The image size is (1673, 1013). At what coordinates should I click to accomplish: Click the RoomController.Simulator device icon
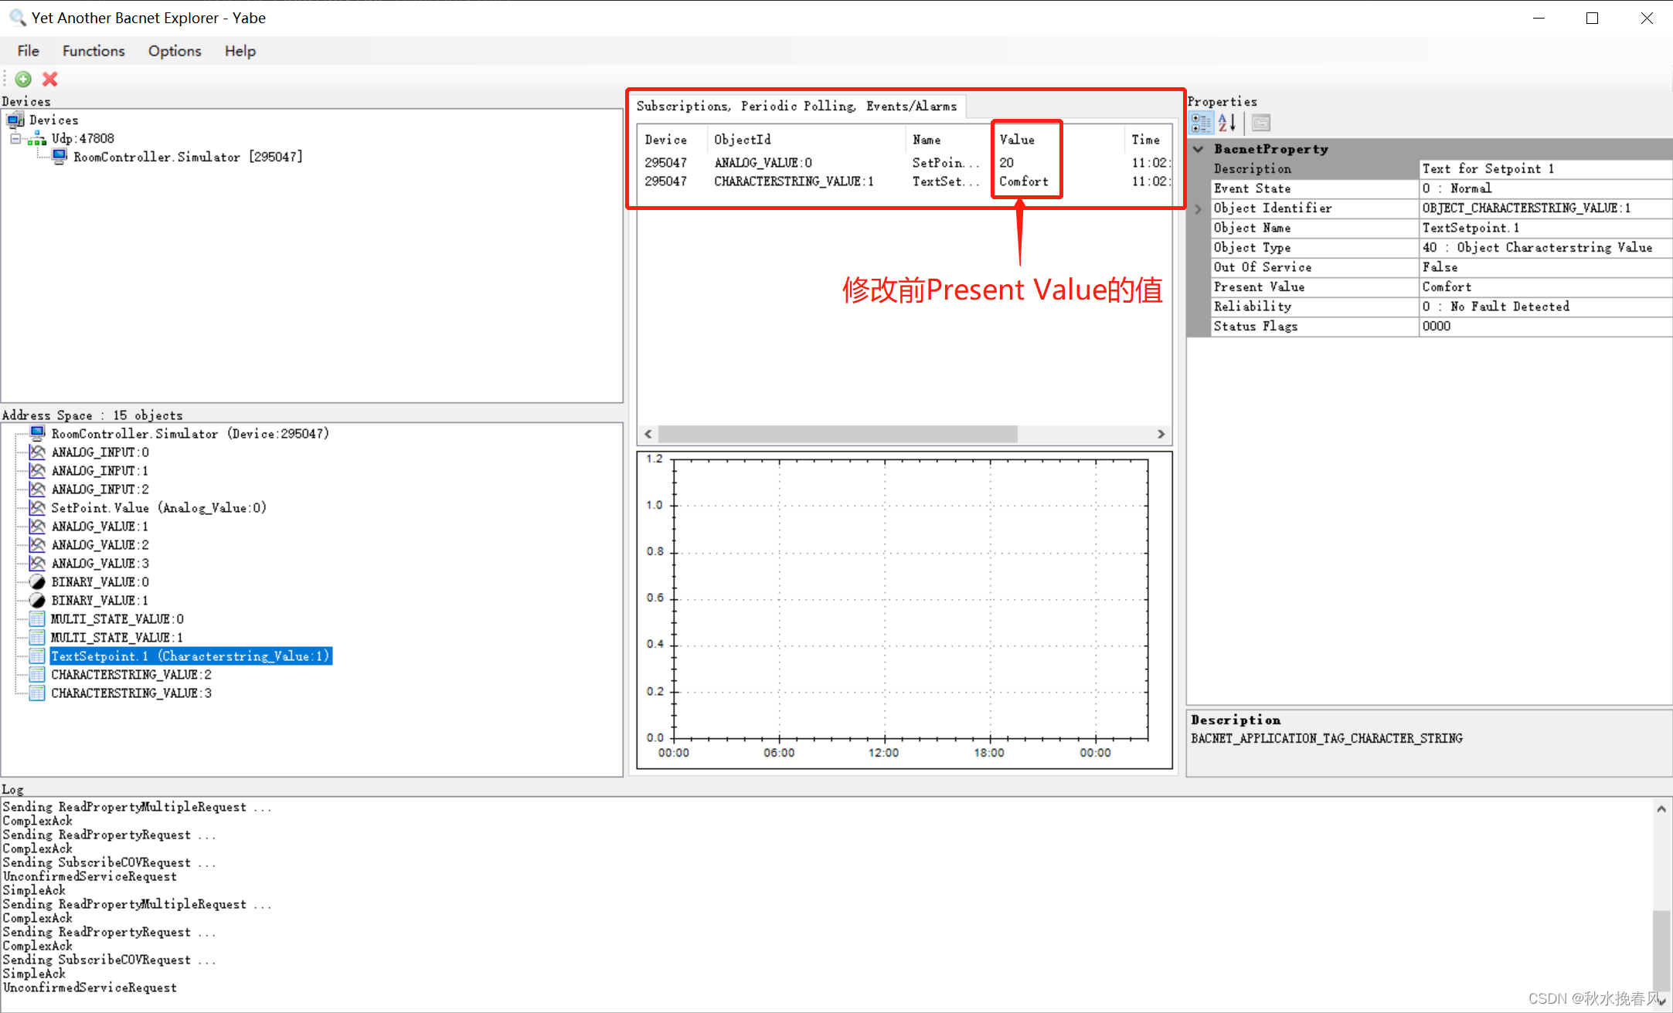(x=60, y=156)
